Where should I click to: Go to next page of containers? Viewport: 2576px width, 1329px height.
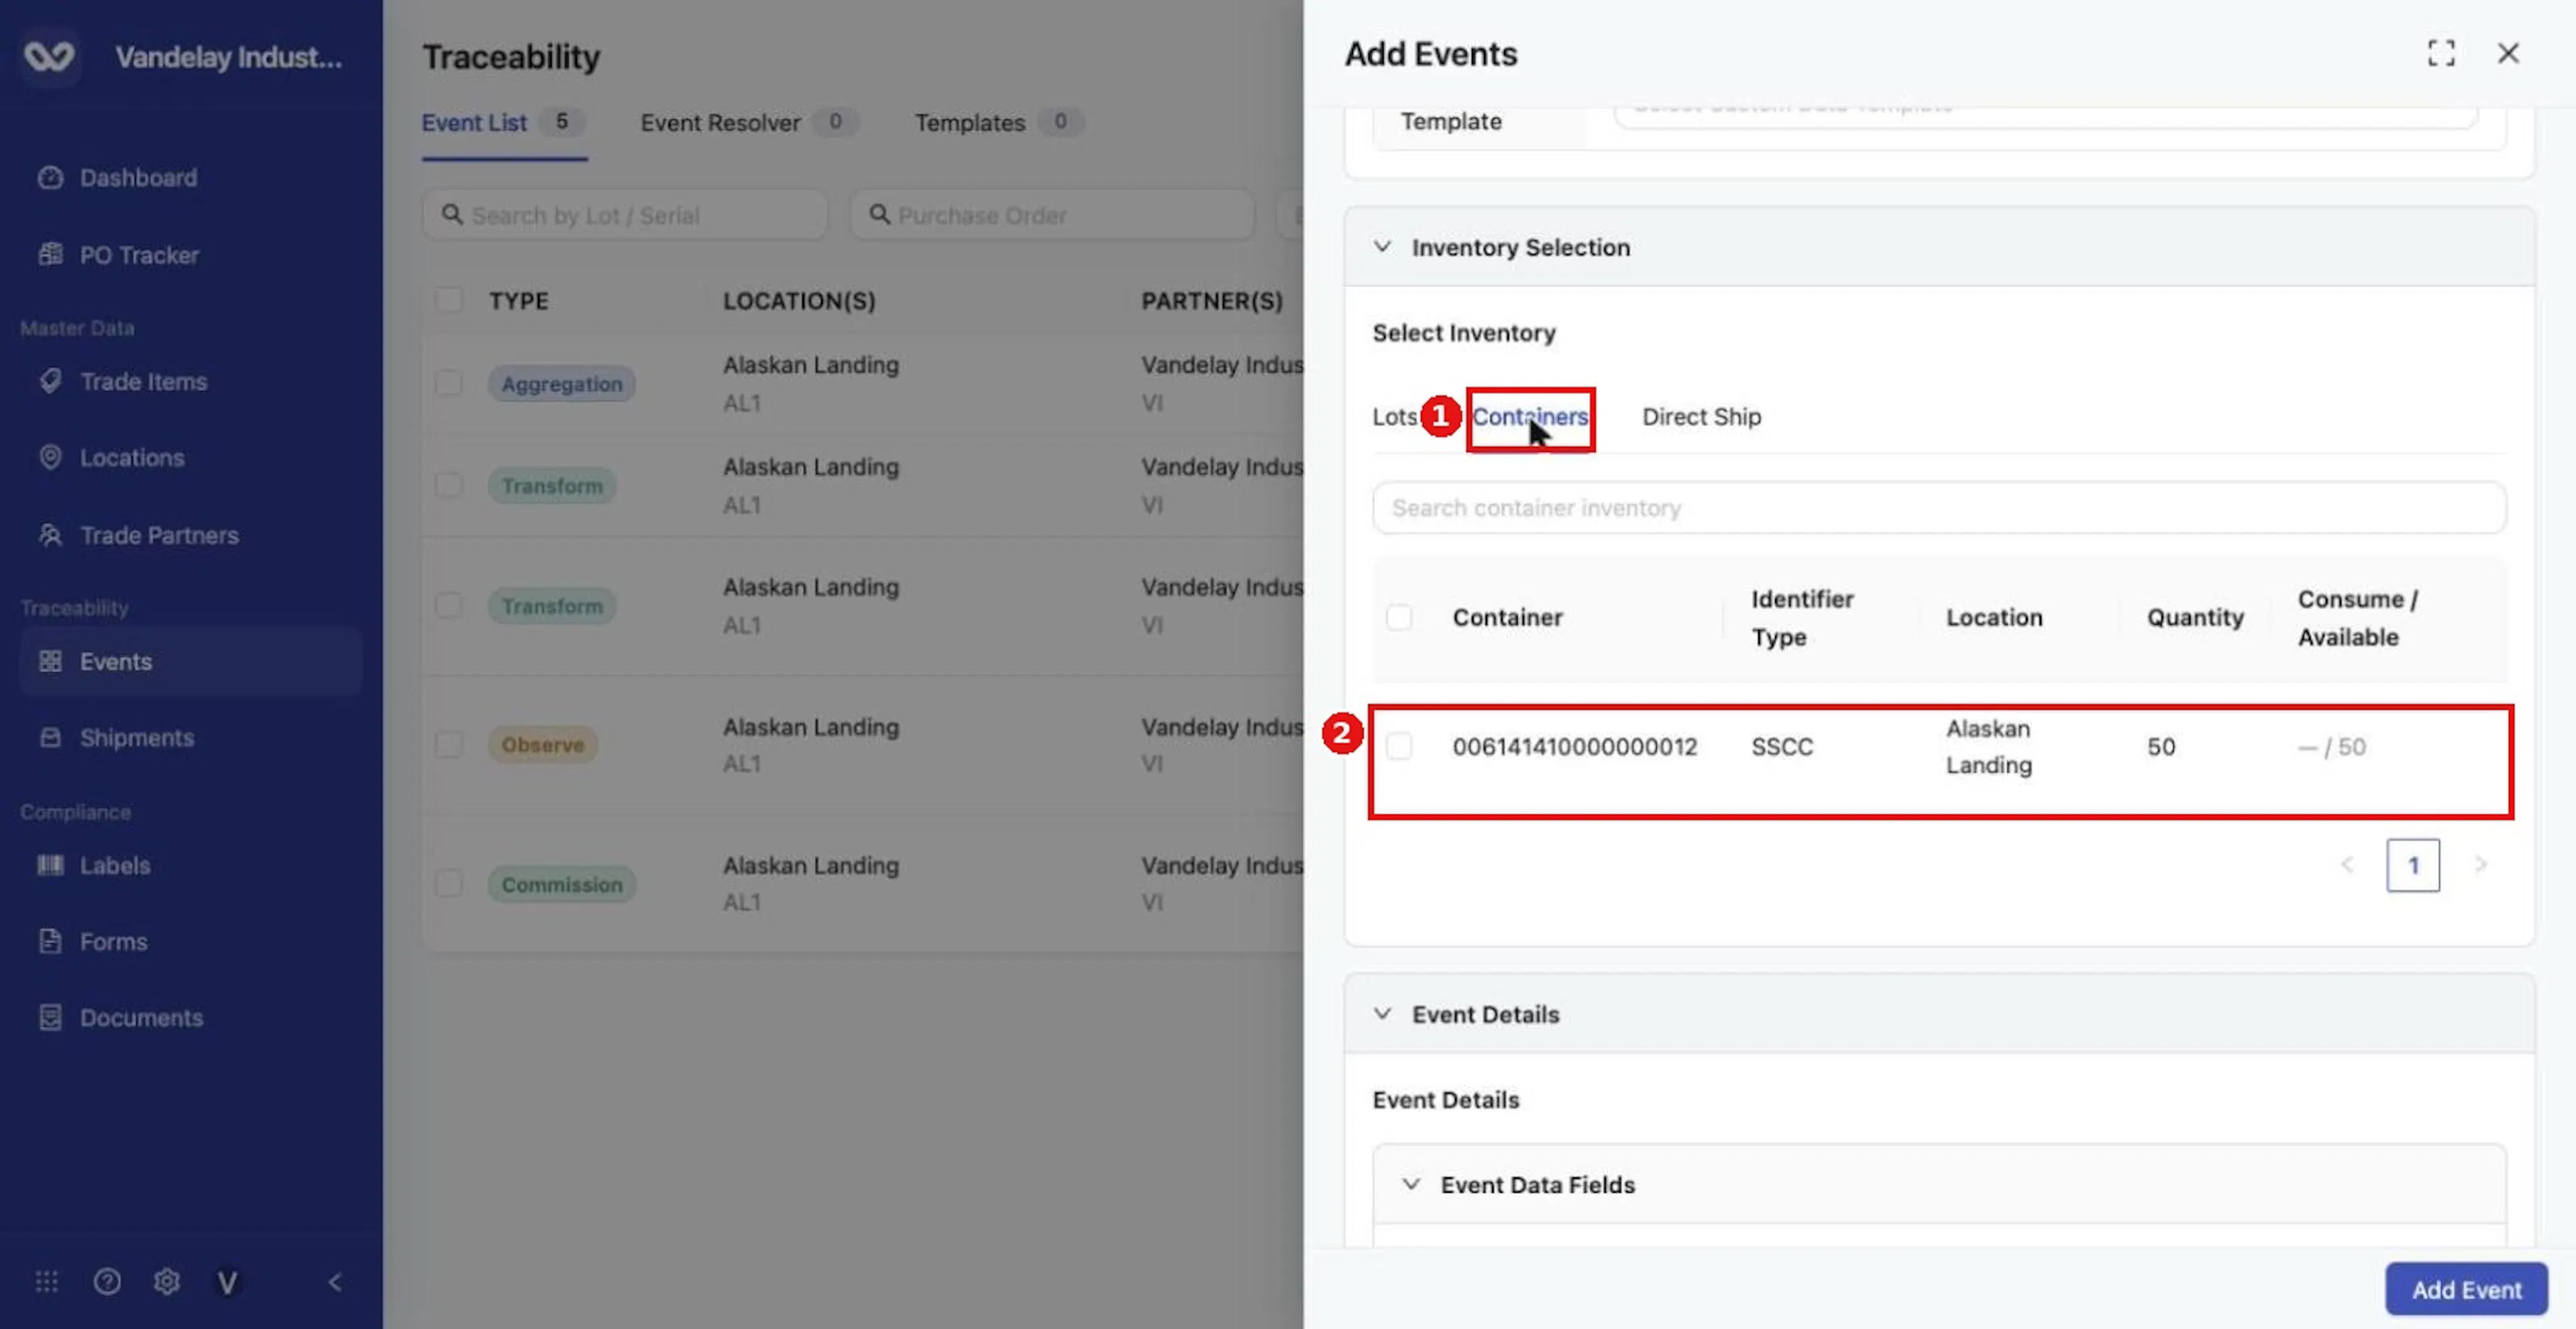2480,864
